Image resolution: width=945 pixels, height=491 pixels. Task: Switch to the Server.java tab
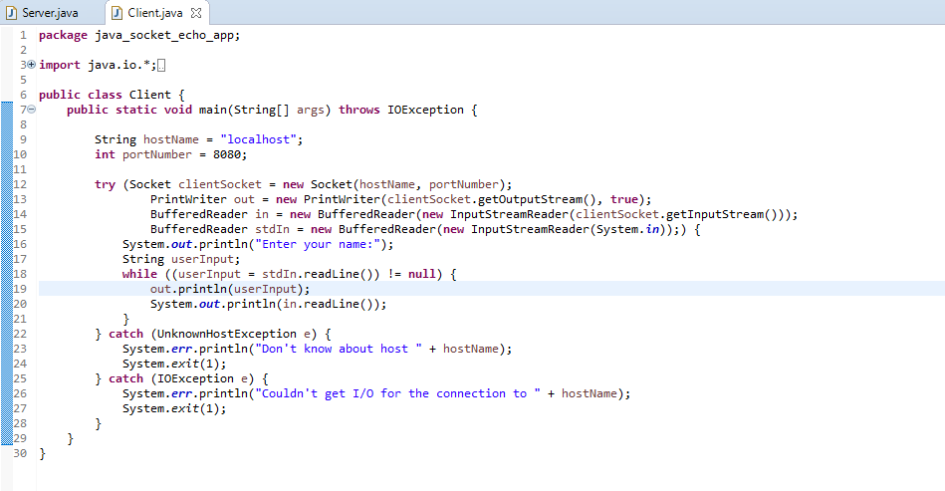(48, 13)
